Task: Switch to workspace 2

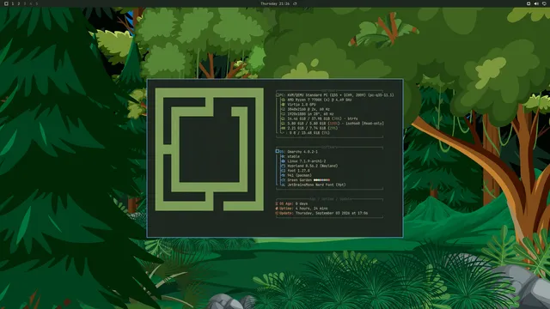Action: tap(19, 3)
